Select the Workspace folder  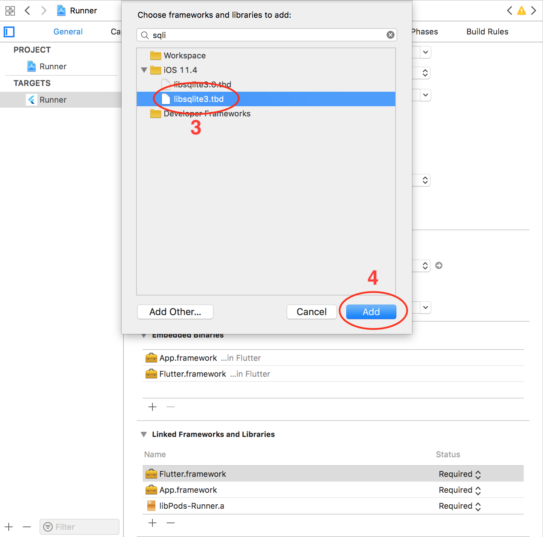(266, 55)
